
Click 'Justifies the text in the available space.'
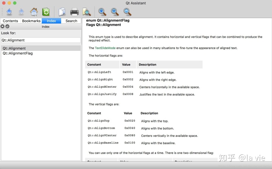[x=167, y=94]
